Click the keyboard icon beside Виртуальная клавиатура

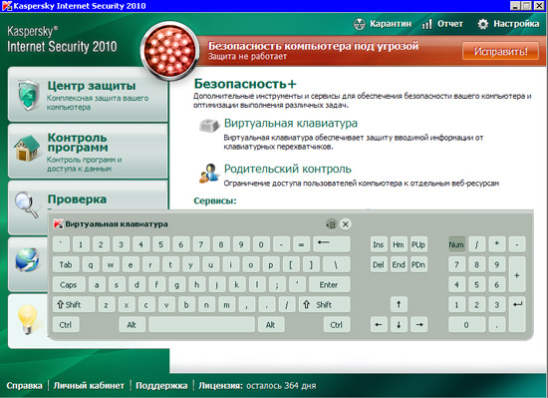click(x=209, y=126)
